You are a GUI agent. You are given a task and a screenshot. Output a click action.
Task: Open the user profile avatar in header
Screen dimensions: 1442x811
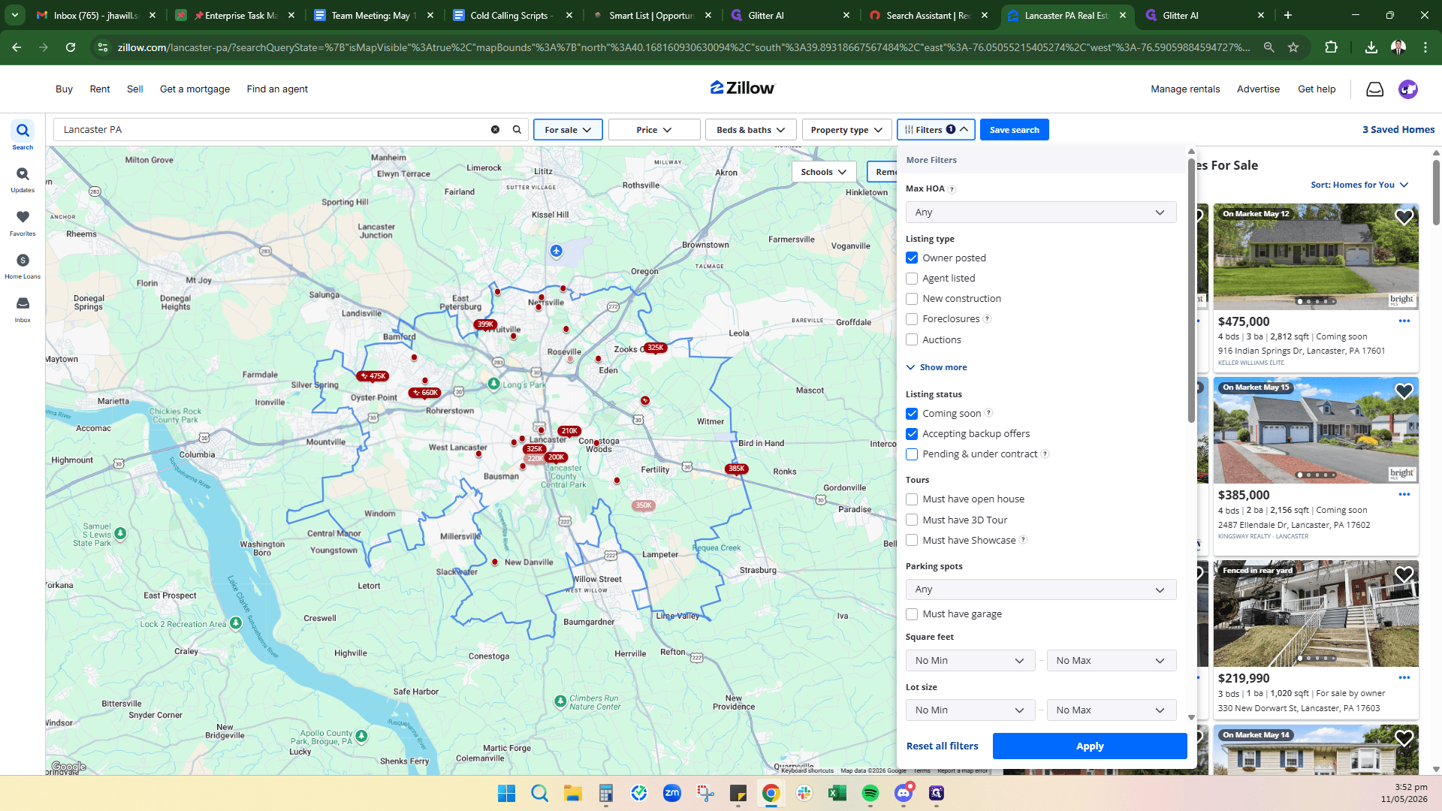1407,89
